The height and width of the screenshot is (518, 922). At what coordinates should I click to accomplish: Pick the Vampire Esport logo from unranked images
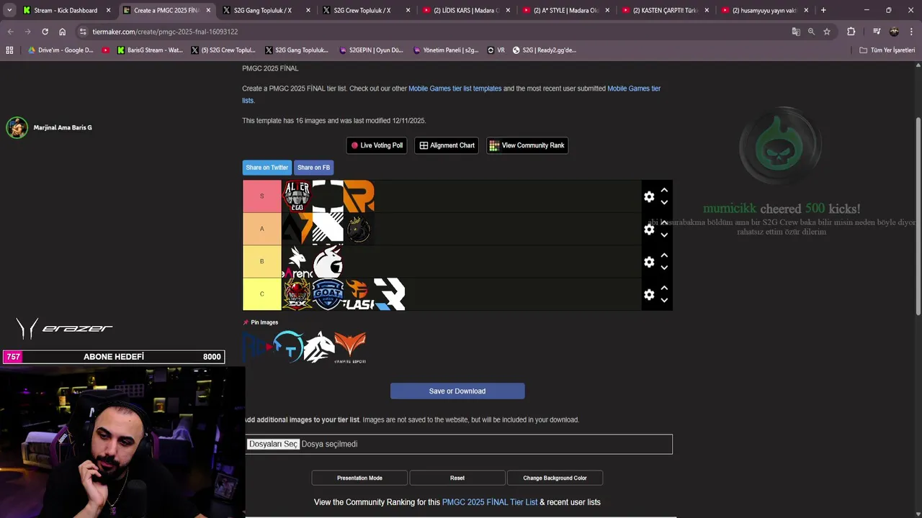pos(350,347)
